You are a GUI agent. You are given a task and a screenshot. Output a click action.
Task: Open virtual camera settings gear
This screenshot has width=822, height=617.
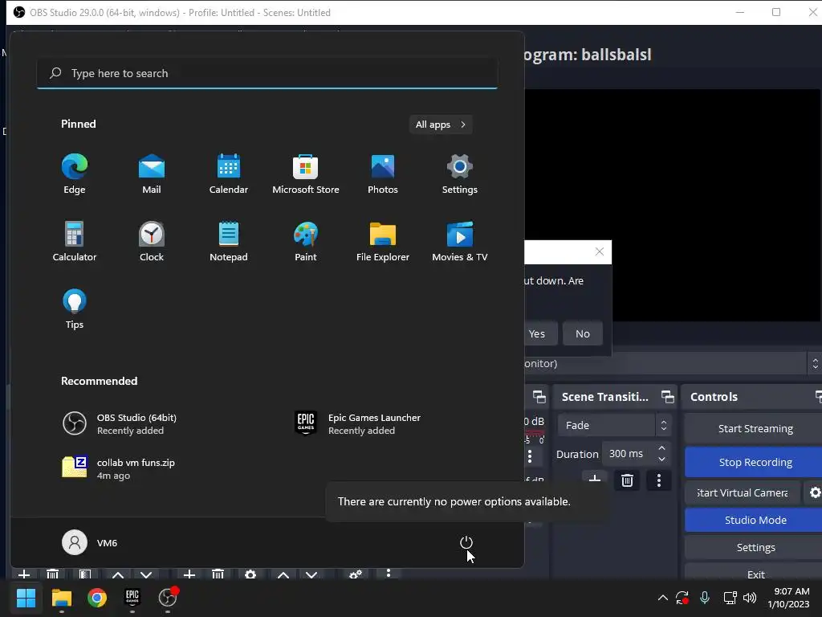point(815,492)
